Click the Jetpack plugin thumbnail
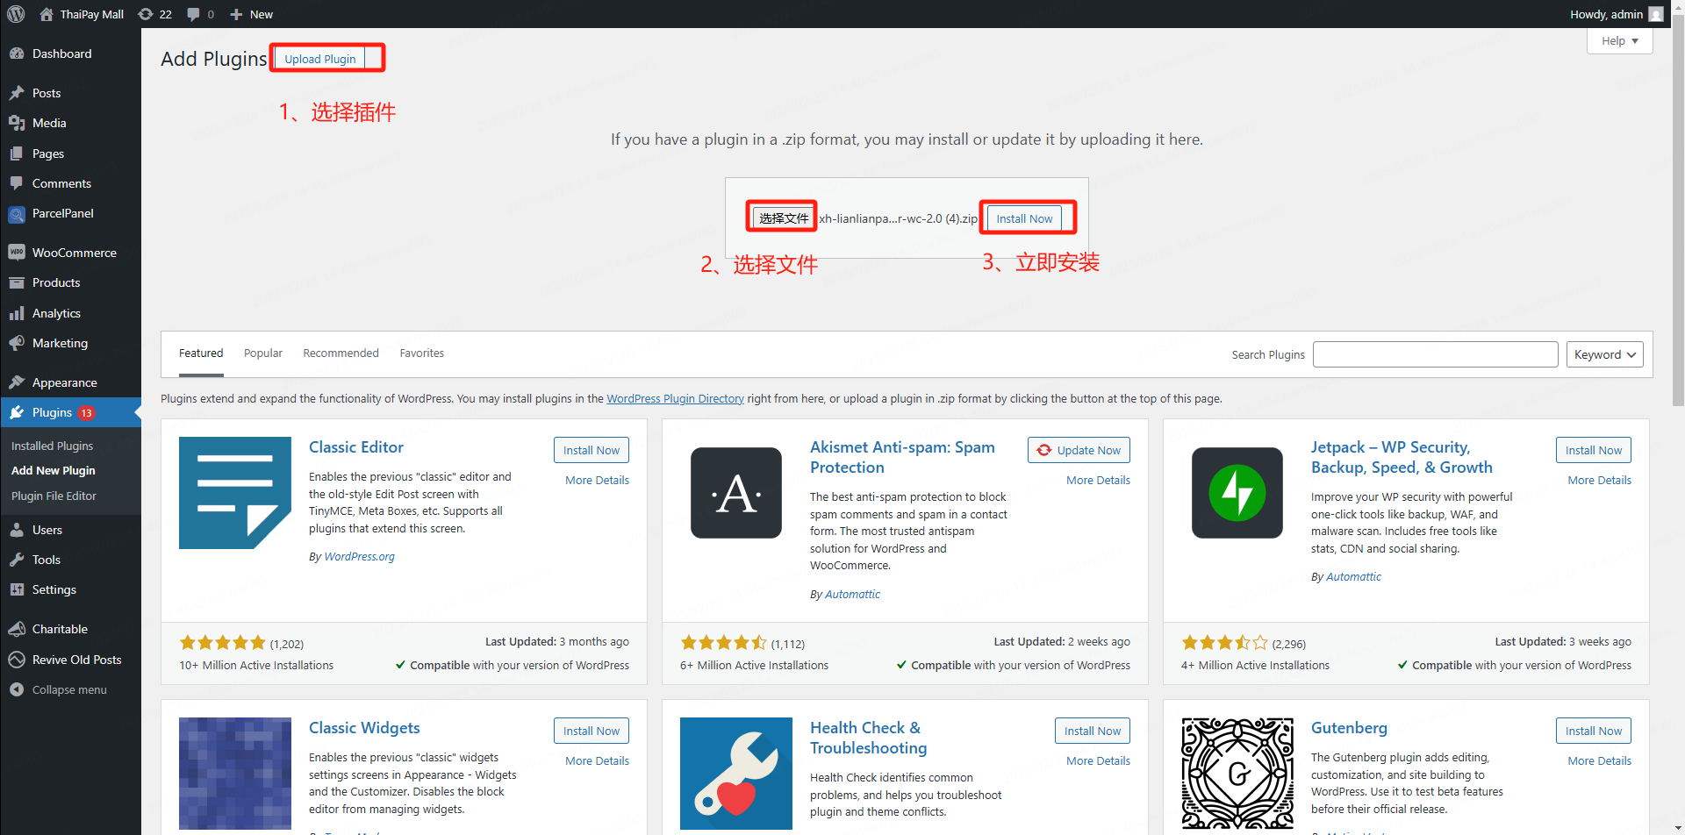 coord(1237,493)
